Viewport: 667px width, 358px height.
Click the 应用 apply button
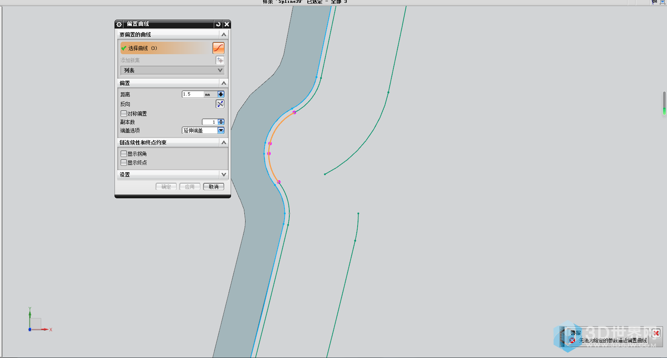point(190,187)
